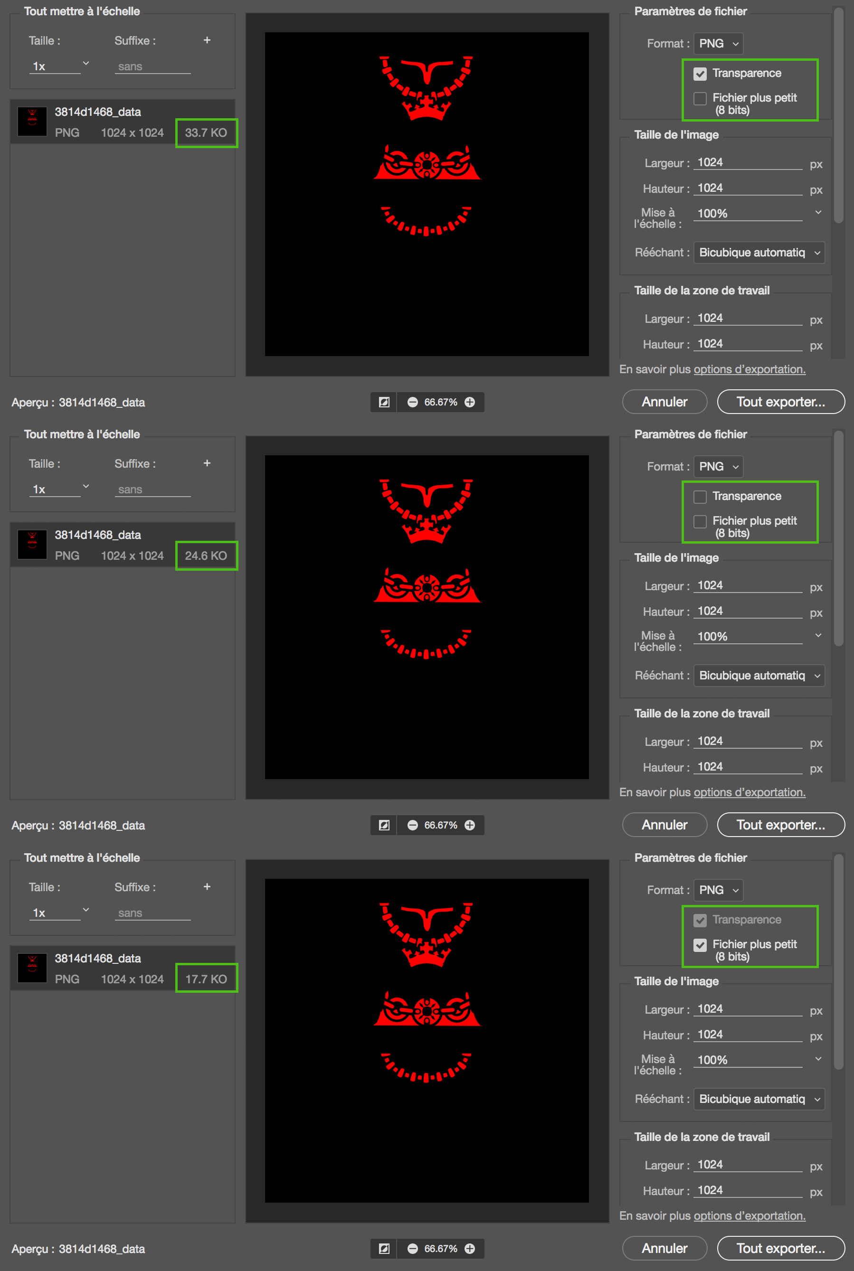Check Fichier plus petit in 24.6 KO dialog
The image size is (854, 1271).
[x=700, y=521]
